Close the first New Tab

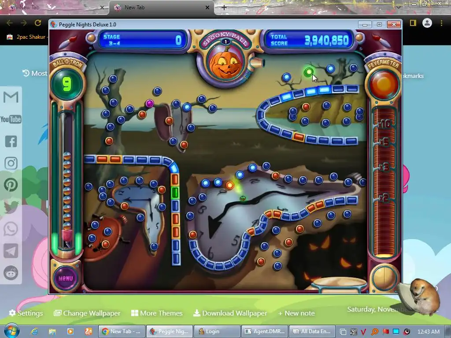click(x=102, y=7)
